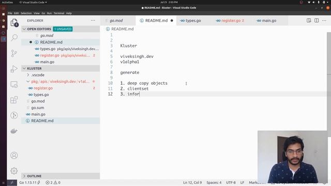
Task: Click the Split Editor Right icon
Action: (317, 21)
